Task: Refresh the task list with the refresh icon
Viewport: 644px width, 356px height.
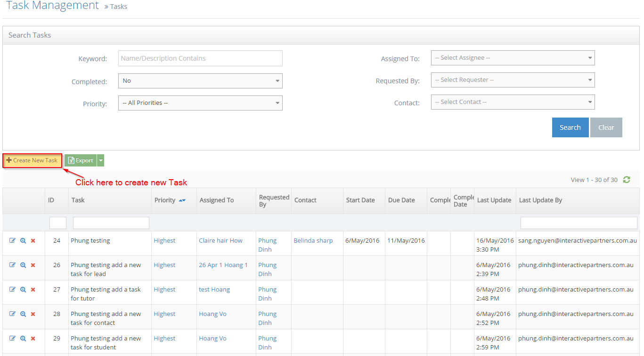Action: [627, 180]
